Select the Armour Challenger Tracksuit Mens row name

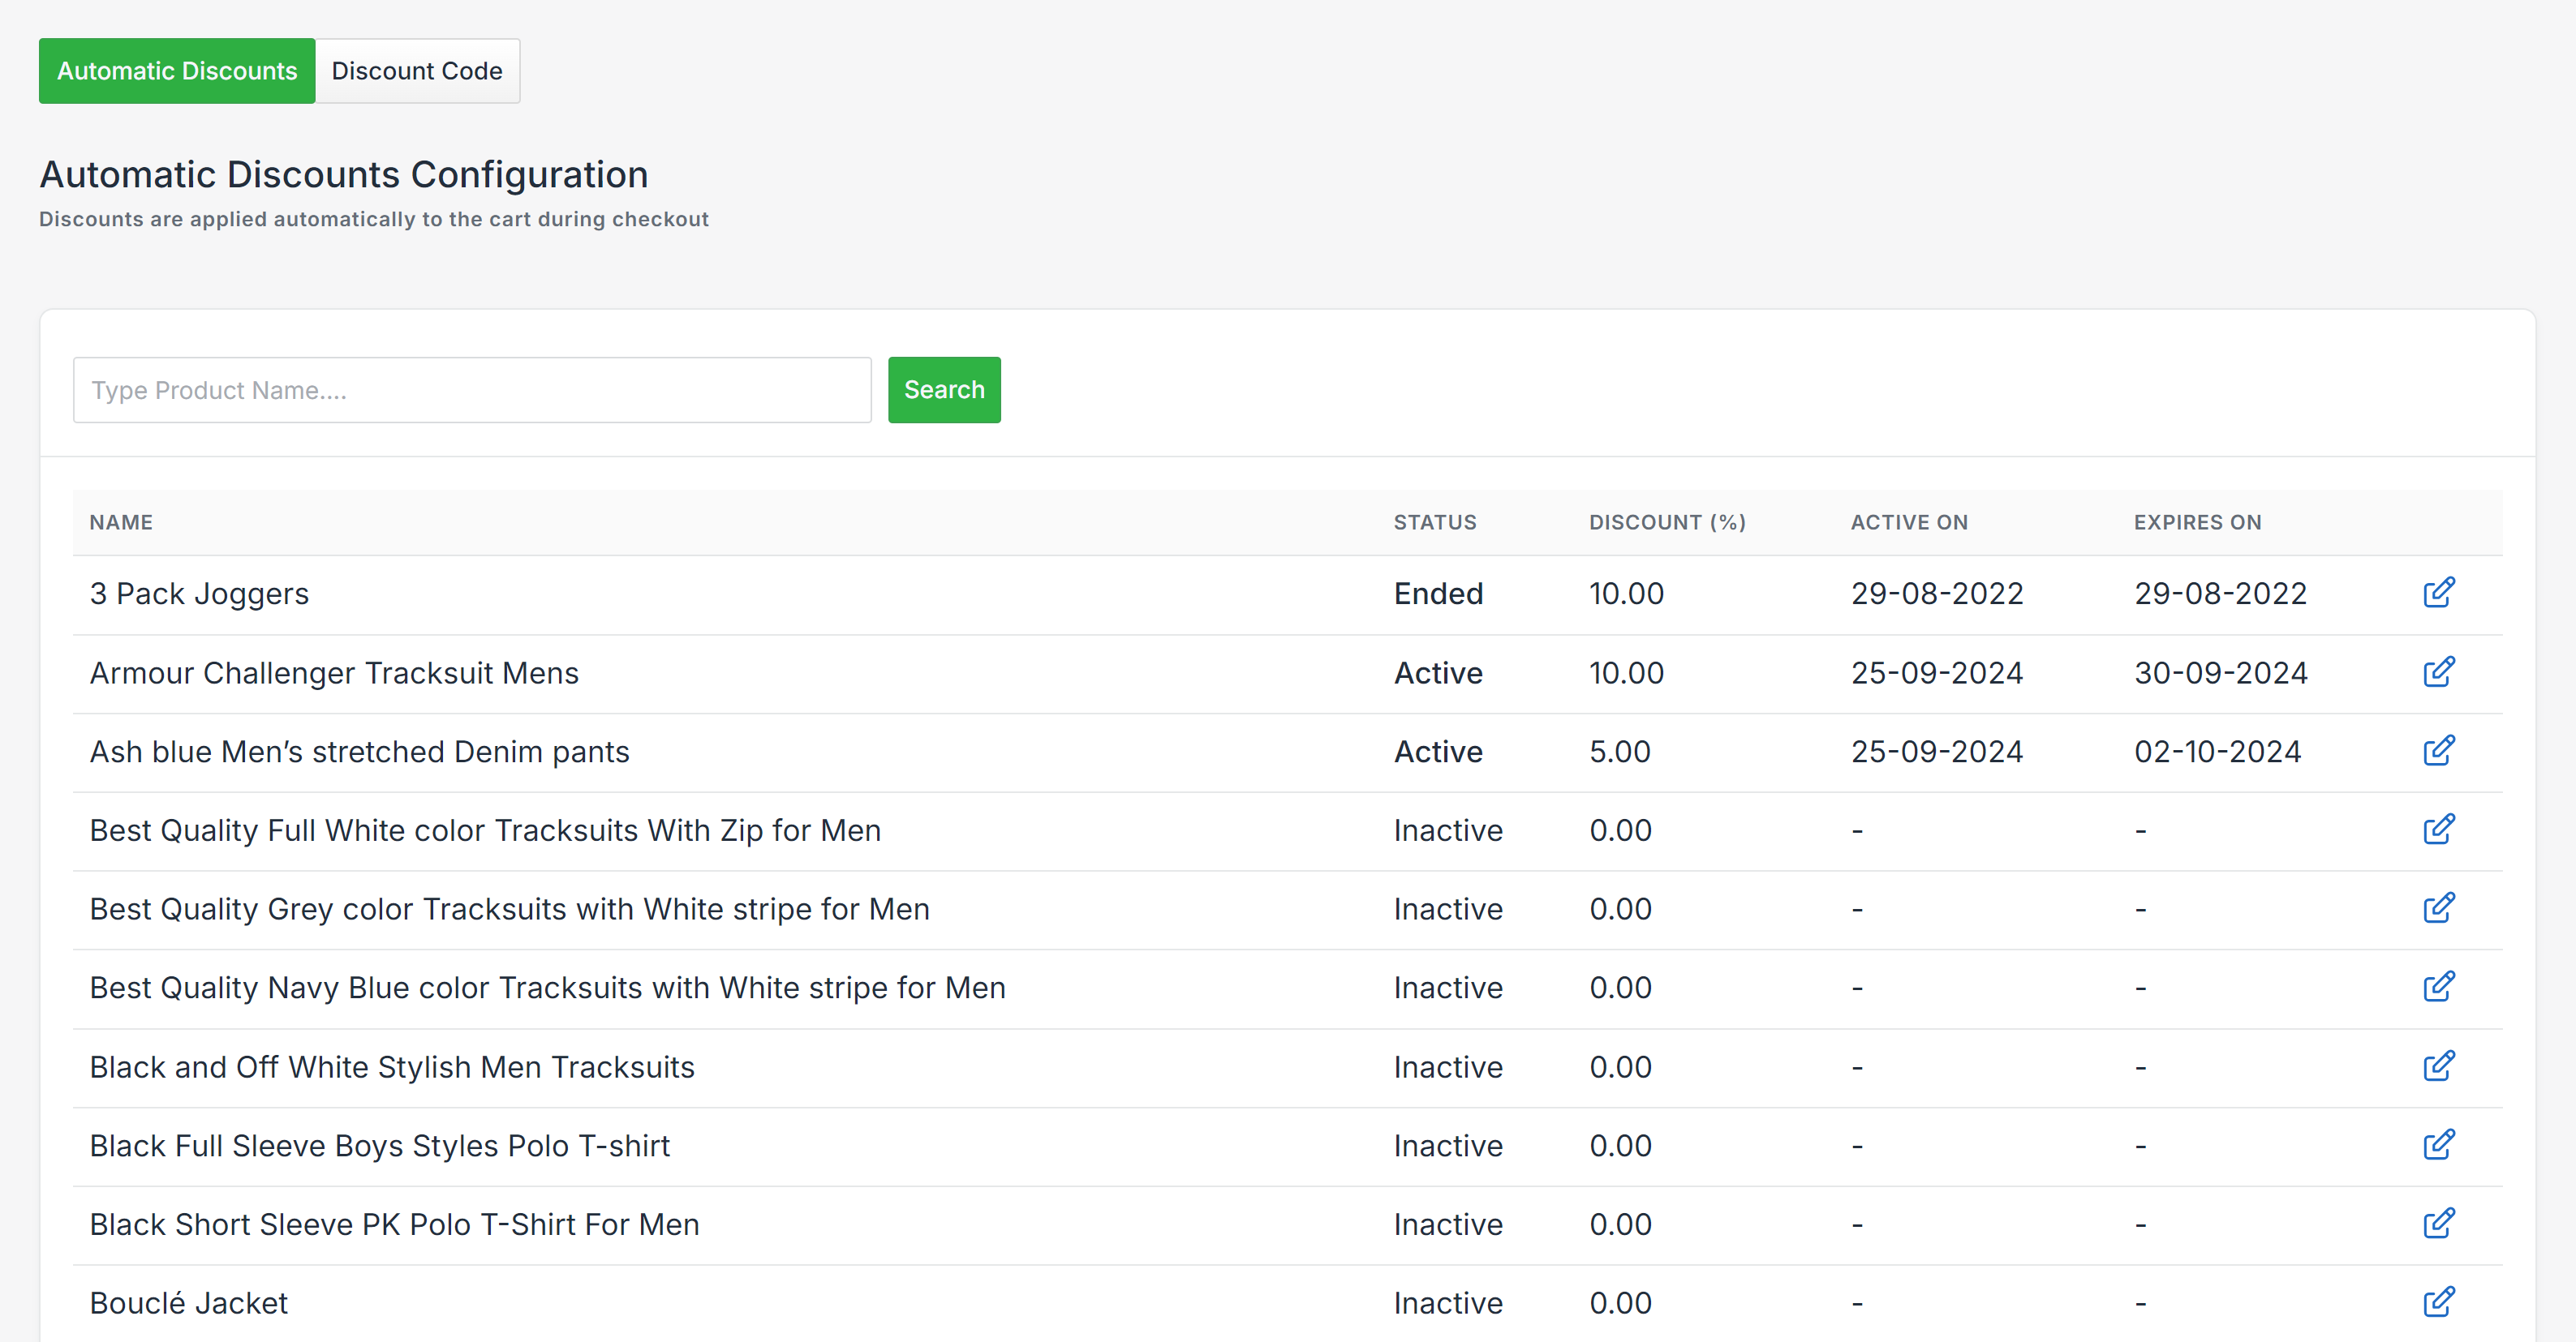click(334, 672)
